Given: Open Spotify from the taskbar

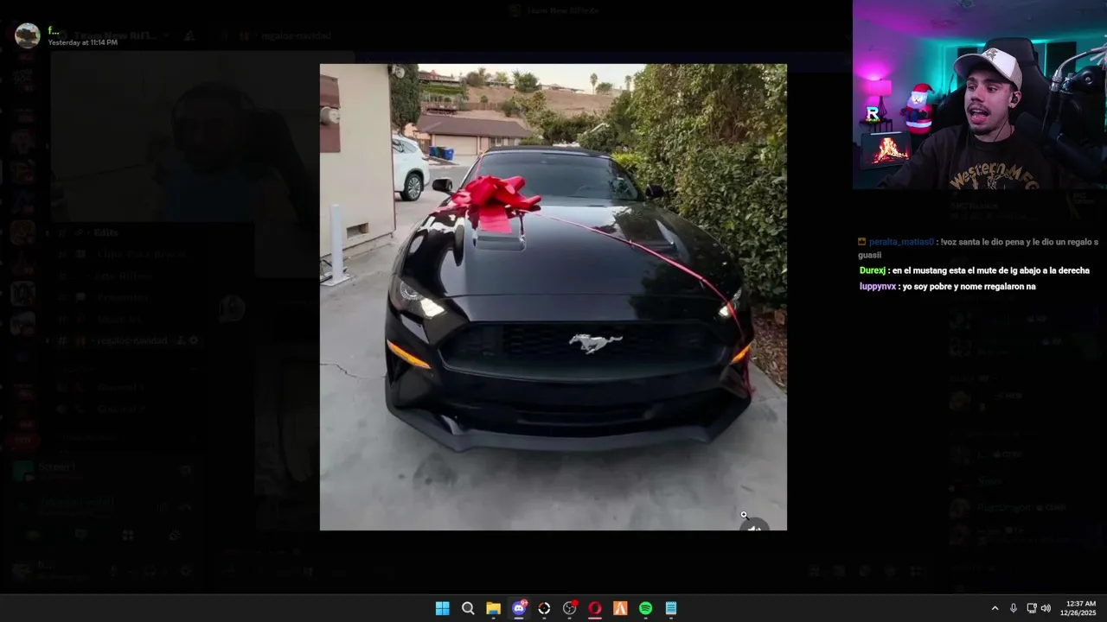Looking at the screenshot, I should 645,608.
